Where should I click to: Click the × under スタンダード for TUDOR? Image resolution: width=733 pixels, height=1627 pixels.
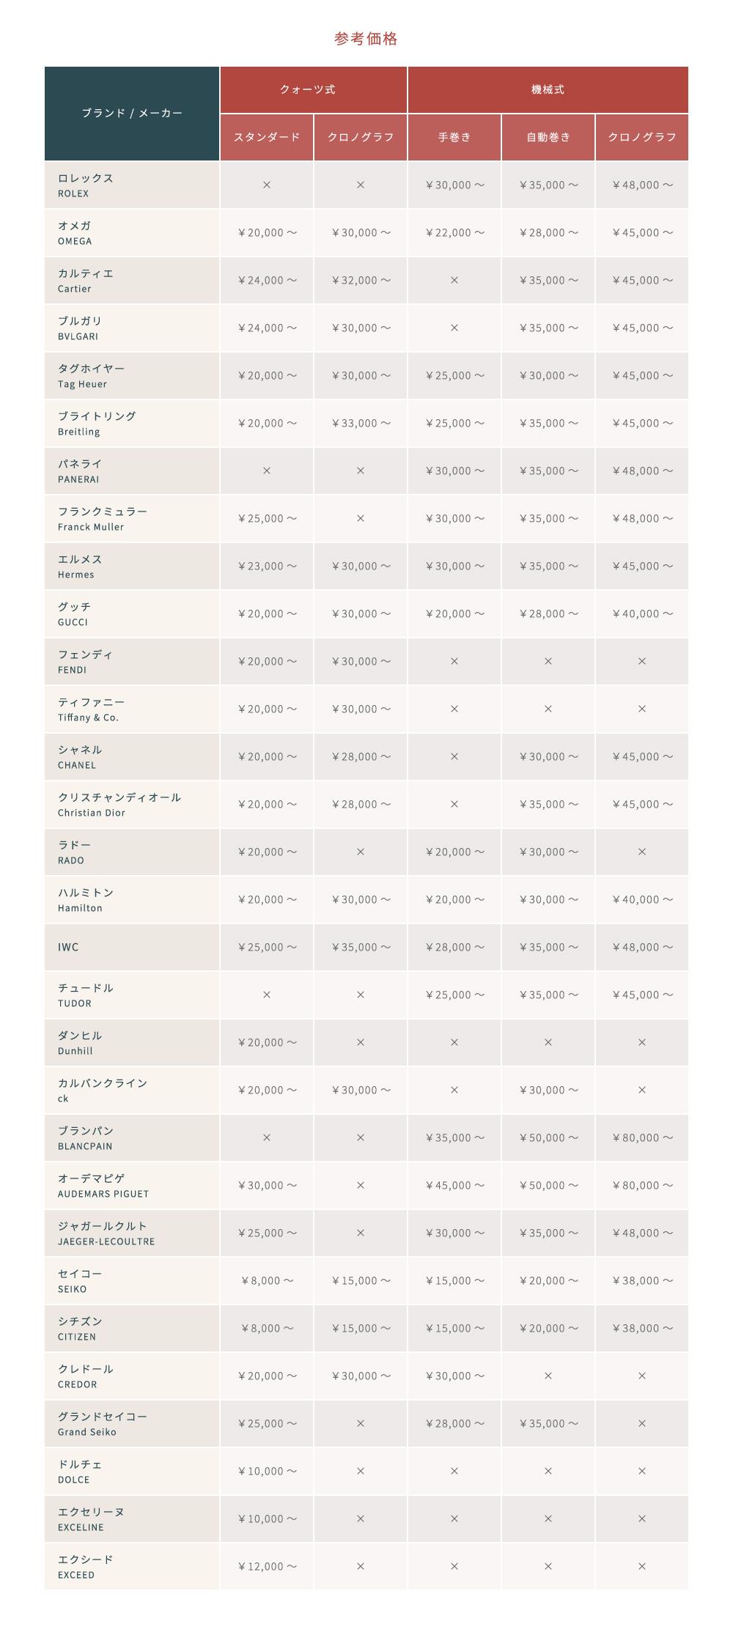coord(267,995)
